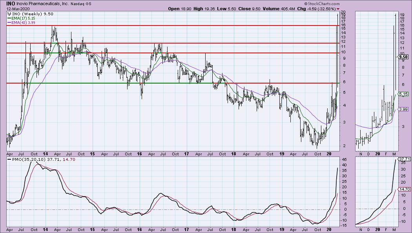Click the Chg -4.59 (-32.58%) value
This screenshot has width=412, height=233.
[316, 9]
